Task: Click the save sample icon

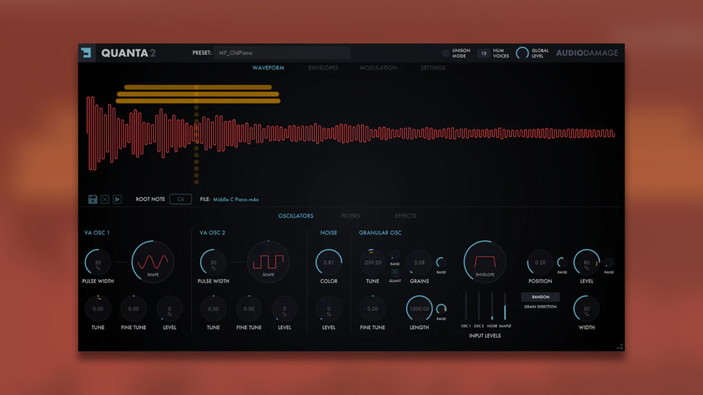Action: coord(93,199)
